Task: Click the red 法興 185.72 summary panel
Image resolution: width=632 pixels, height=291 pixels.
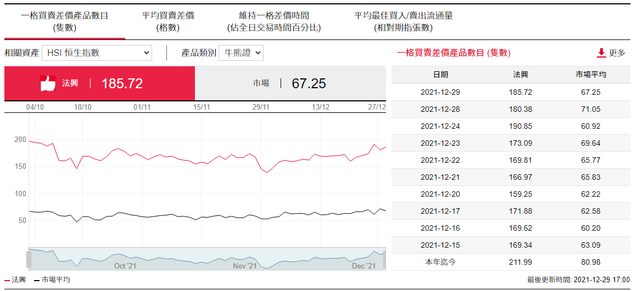Action: (x=99, y=83)
